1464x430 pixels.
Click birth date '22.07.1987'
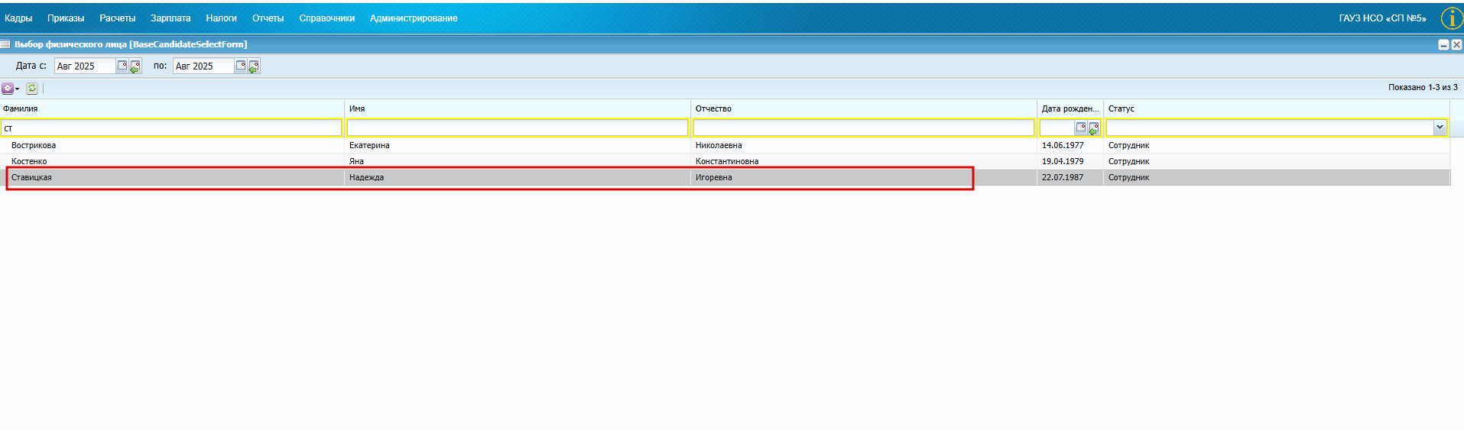[x=1063, y=177]
